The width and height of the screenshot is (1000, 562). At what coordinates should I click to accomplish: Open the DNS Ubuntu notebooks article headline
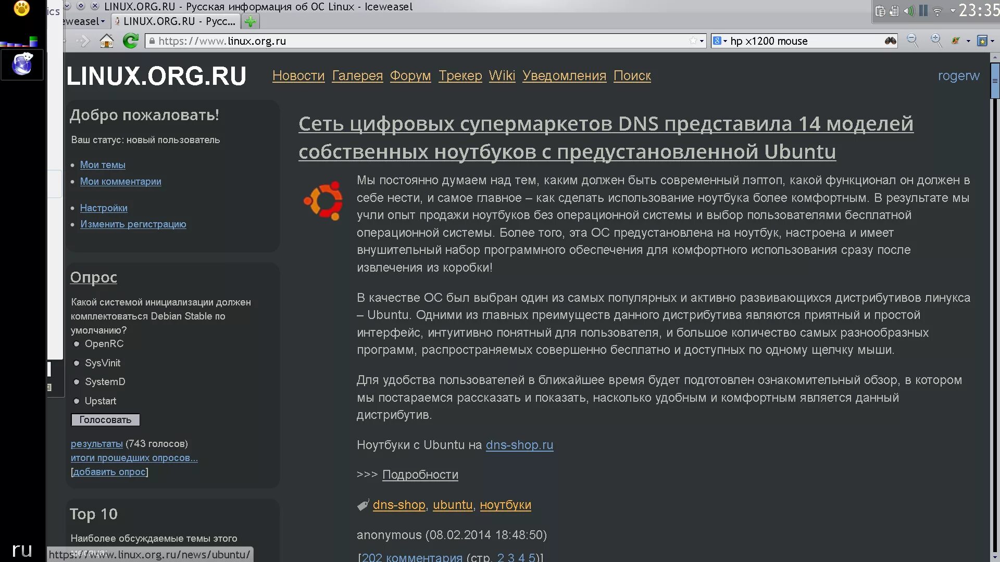[x=606, y=138]
